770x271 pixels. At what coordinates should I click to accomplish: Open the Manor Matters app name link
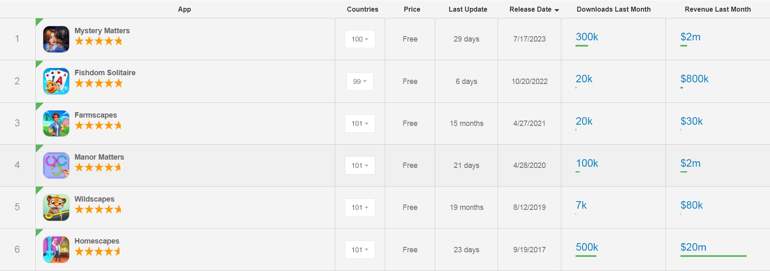[x=99, y=157]
